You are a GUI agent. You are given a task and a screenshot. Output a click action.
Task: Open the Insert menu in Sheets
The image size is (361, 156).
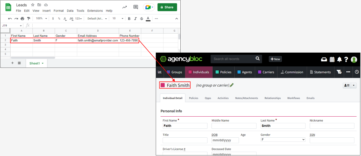(x=46, y=11)
